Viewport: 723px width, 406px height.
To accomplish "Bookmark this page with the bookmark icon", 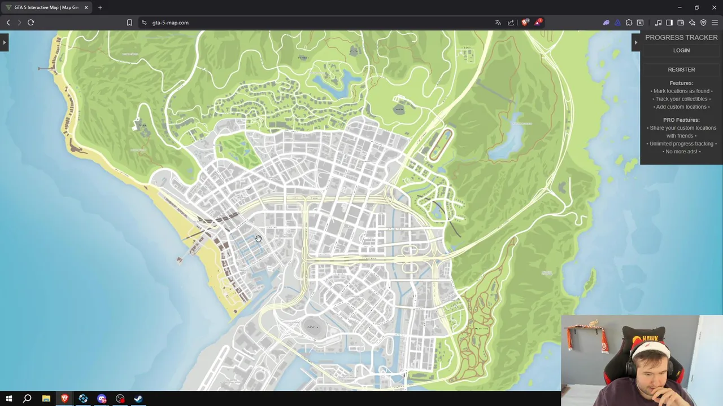I will (x=129, y=23).
